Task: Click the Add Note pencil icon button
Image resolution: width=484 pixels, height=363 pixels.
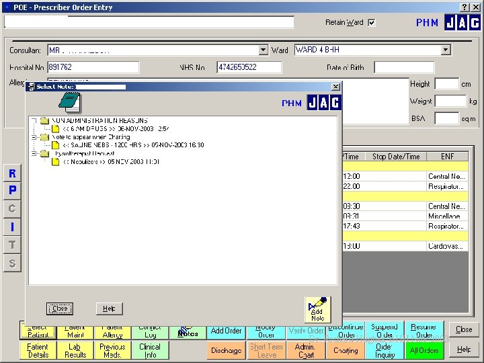Action: [x=317, y=310]
